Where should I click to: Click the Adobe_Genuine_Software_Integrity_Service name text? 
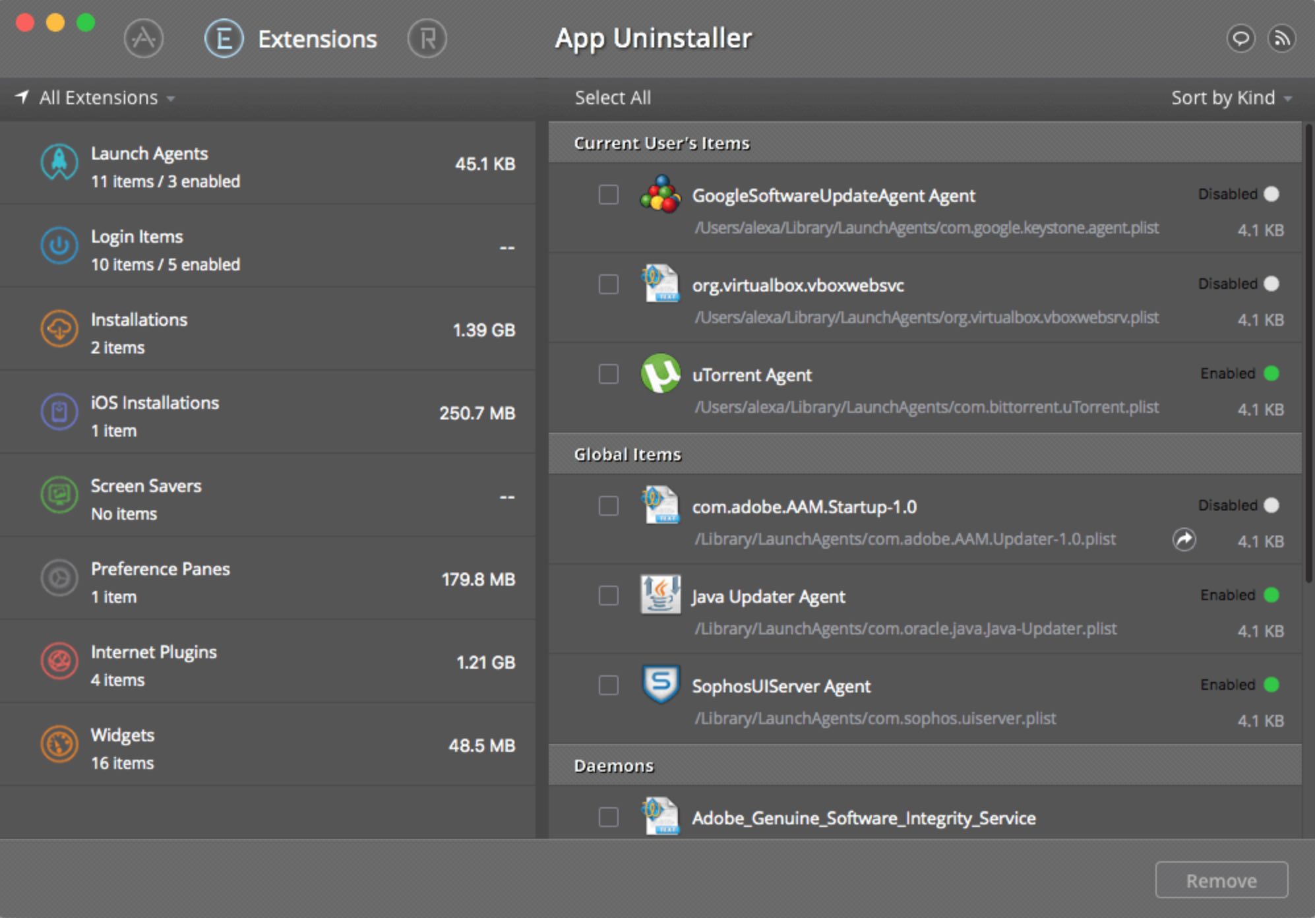[x=863, y=818]
